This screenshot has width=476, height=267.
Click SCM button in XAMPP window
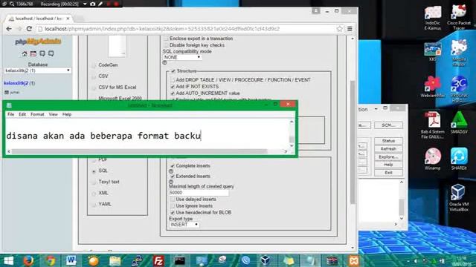click(x=388, y=125)
